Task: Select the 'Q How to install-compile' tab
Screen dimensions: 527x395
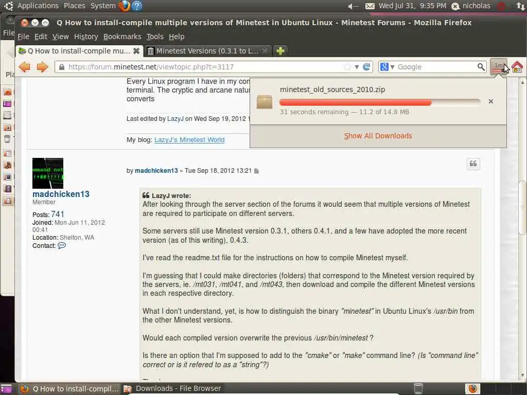Action: (79, 51)
